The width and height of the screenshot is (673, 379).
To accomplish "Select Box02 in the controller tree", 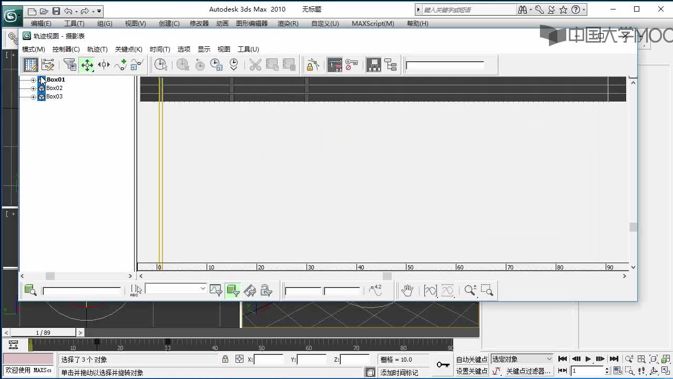I will [x=54, y=88].
